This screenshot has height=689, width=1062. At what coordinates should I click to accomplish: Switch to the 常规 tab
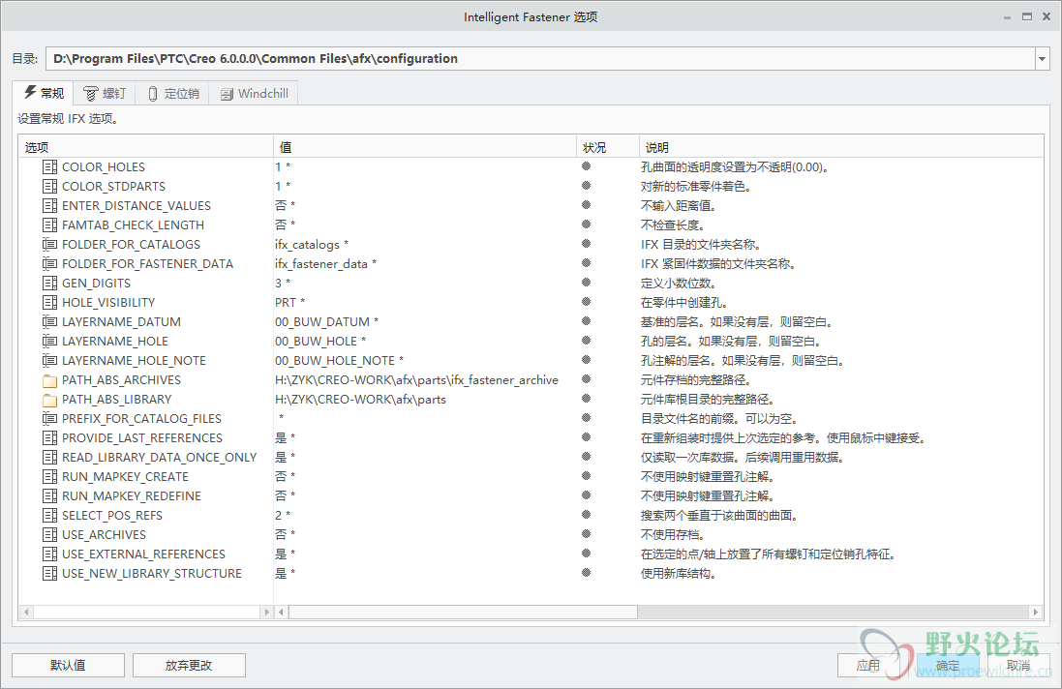[x=44, y=93]
